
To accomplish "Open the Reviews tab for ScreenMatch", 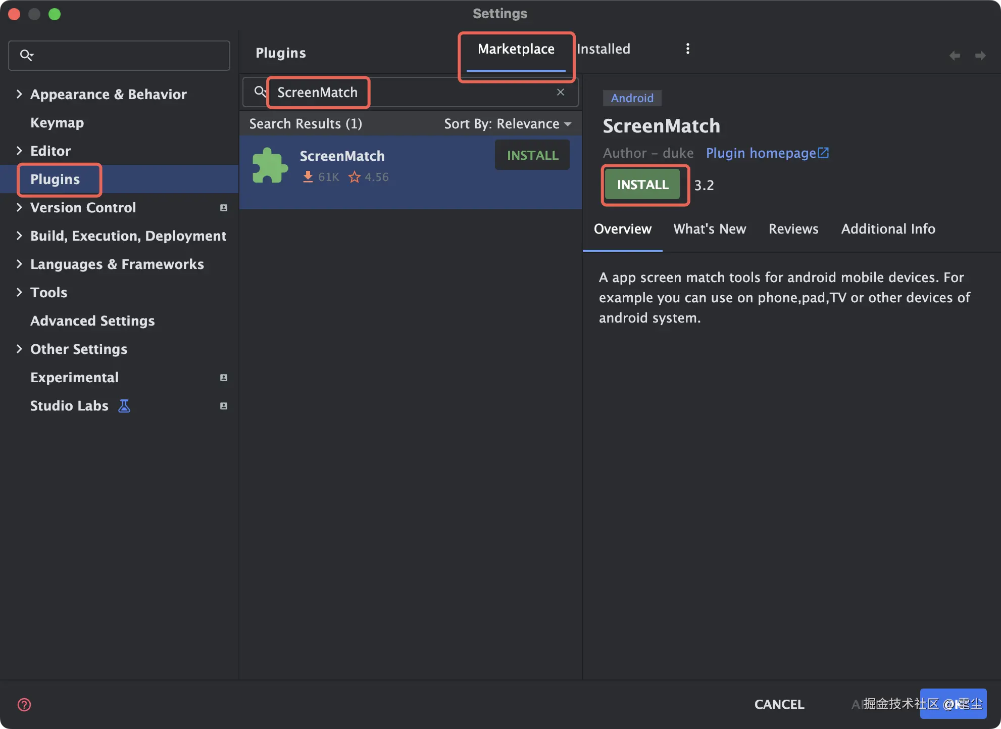I will click(793, 229).
